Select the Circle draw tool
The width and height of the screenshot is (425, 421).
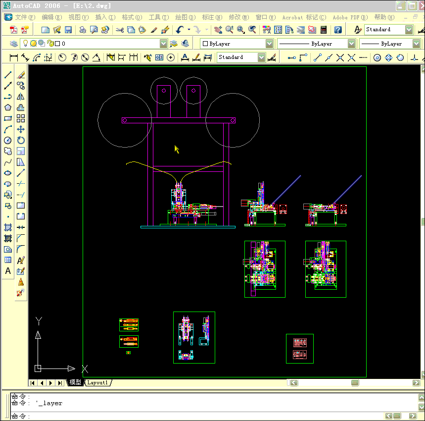(x=8, y=140)
